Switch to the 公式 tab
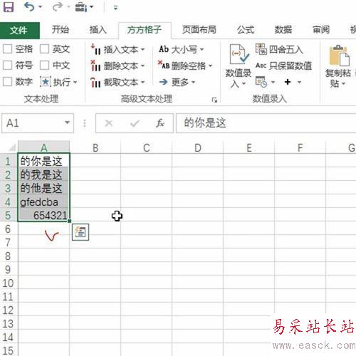This screenshot has height=356, width=356. (246, 30)
